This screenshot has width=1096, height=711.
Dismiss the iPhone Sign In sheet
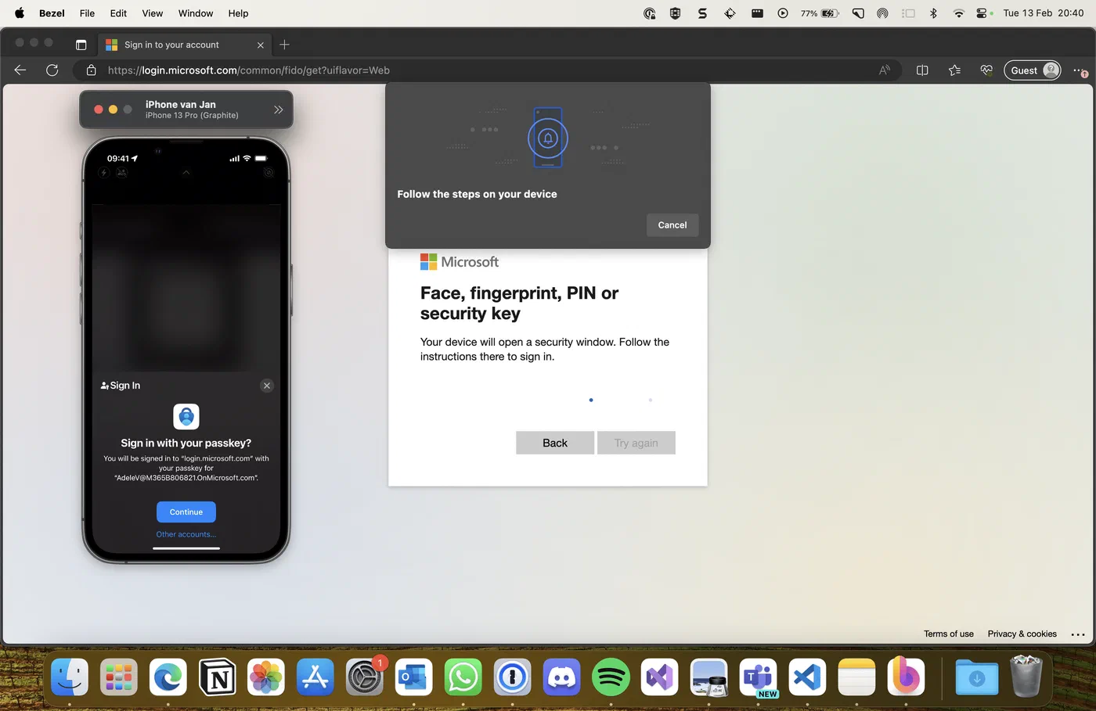[x=267, y=386]
